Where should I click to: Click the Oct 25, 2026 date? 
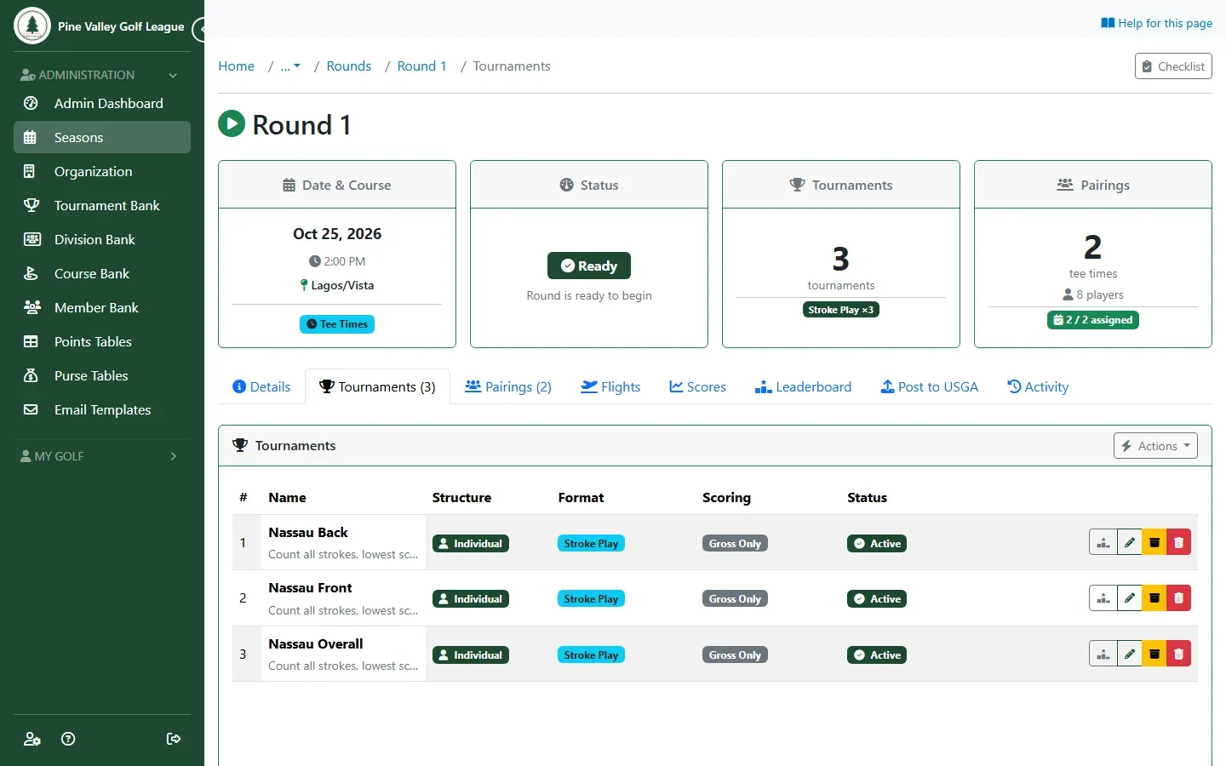click(337, 234)
